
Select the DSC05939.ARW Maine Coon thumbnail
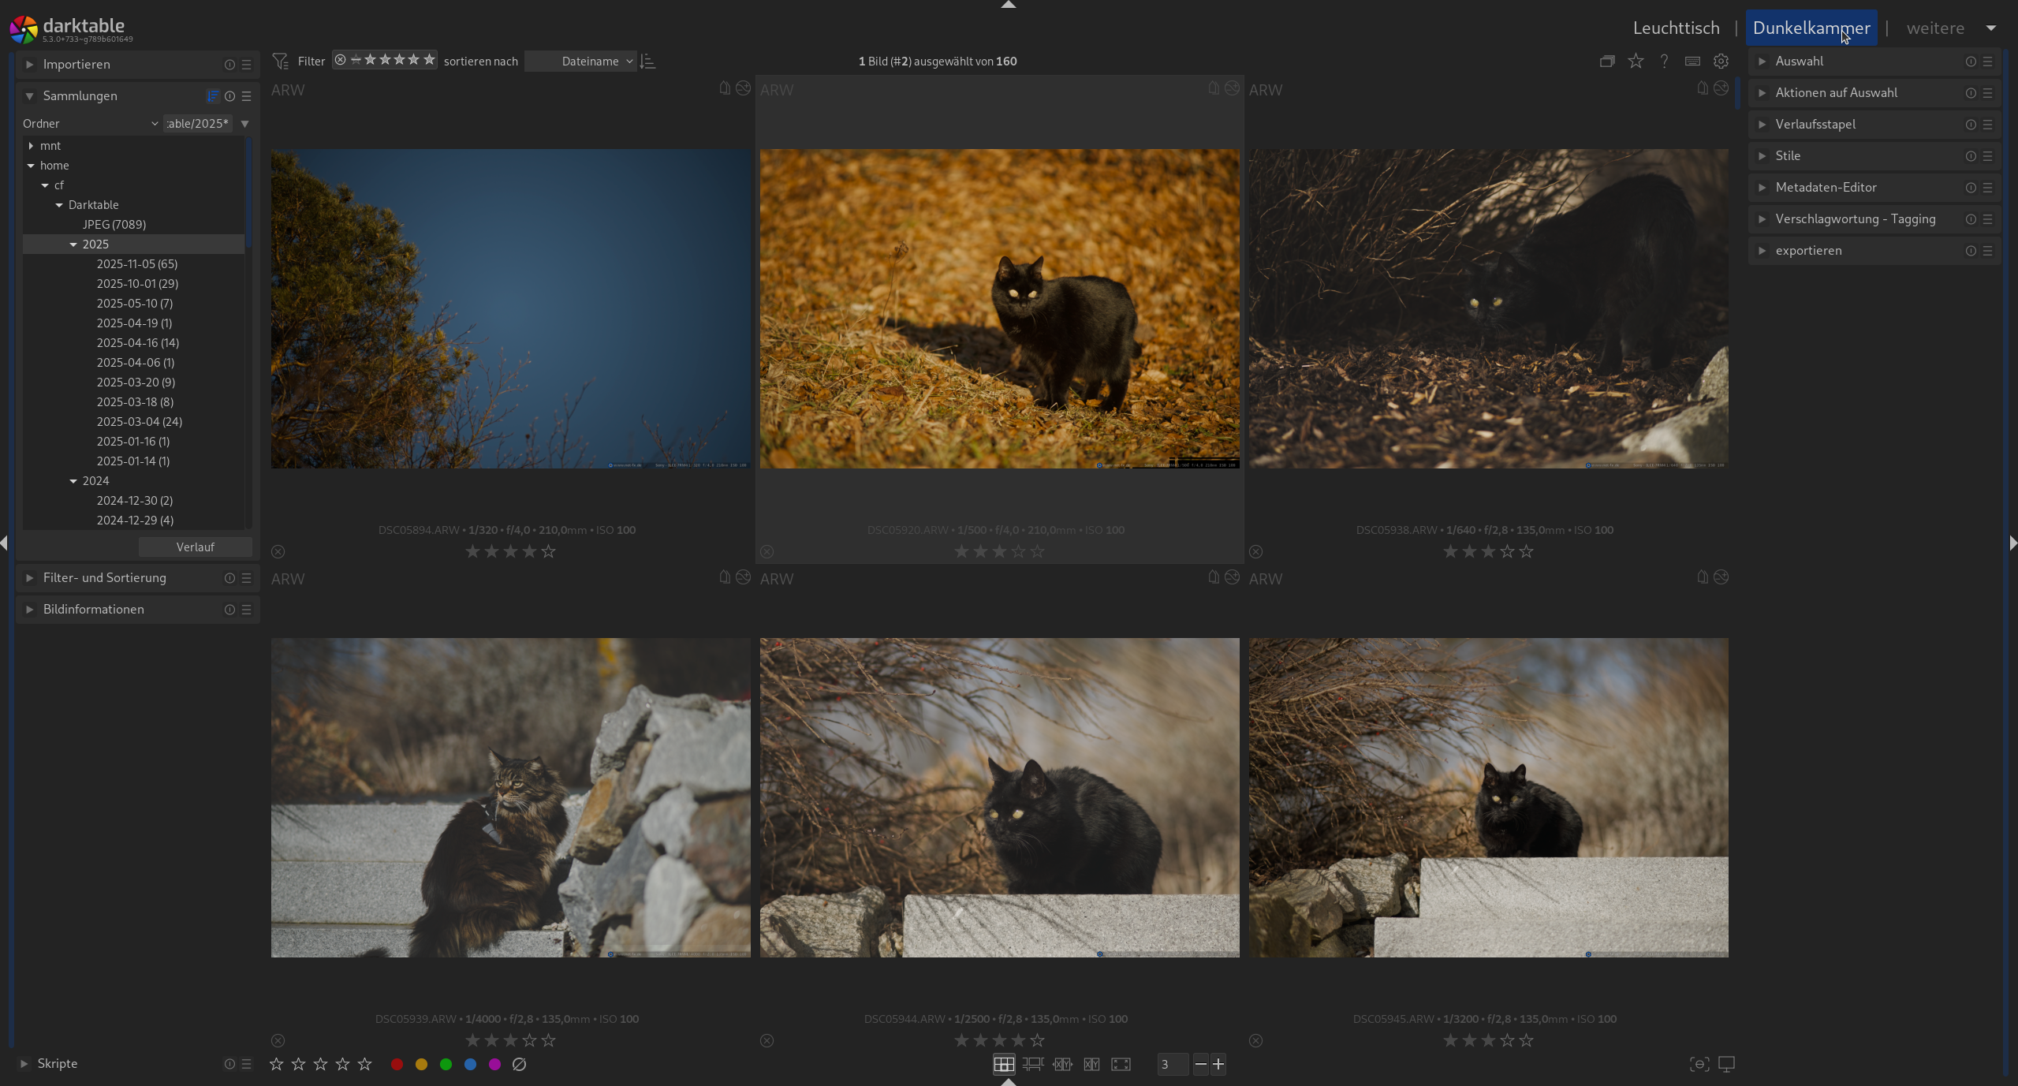[510, 797]
